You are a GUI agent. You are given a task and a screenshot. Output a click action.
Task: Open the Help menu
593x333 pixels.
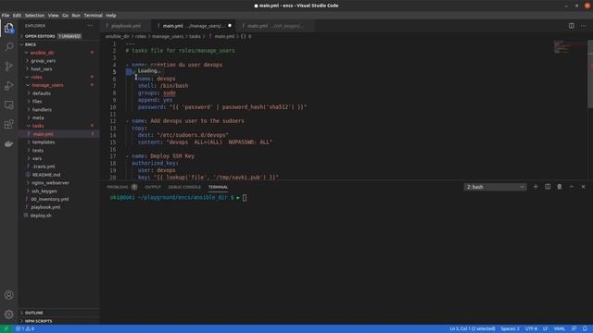point(111,16)
